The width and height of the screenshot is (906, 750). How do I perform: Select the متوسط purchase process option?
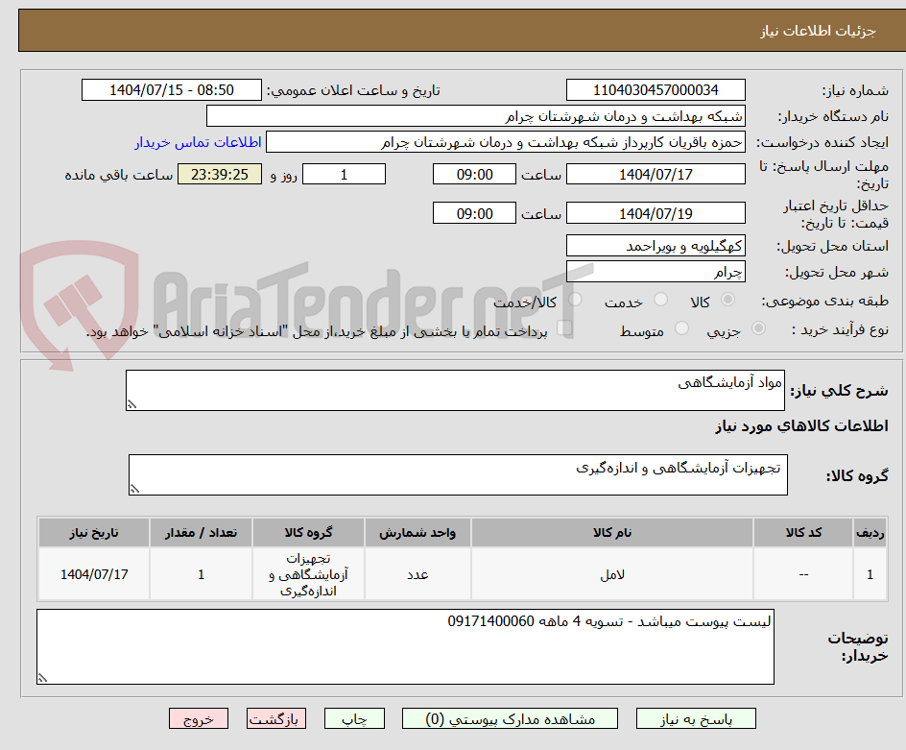(x=681, y=328)
